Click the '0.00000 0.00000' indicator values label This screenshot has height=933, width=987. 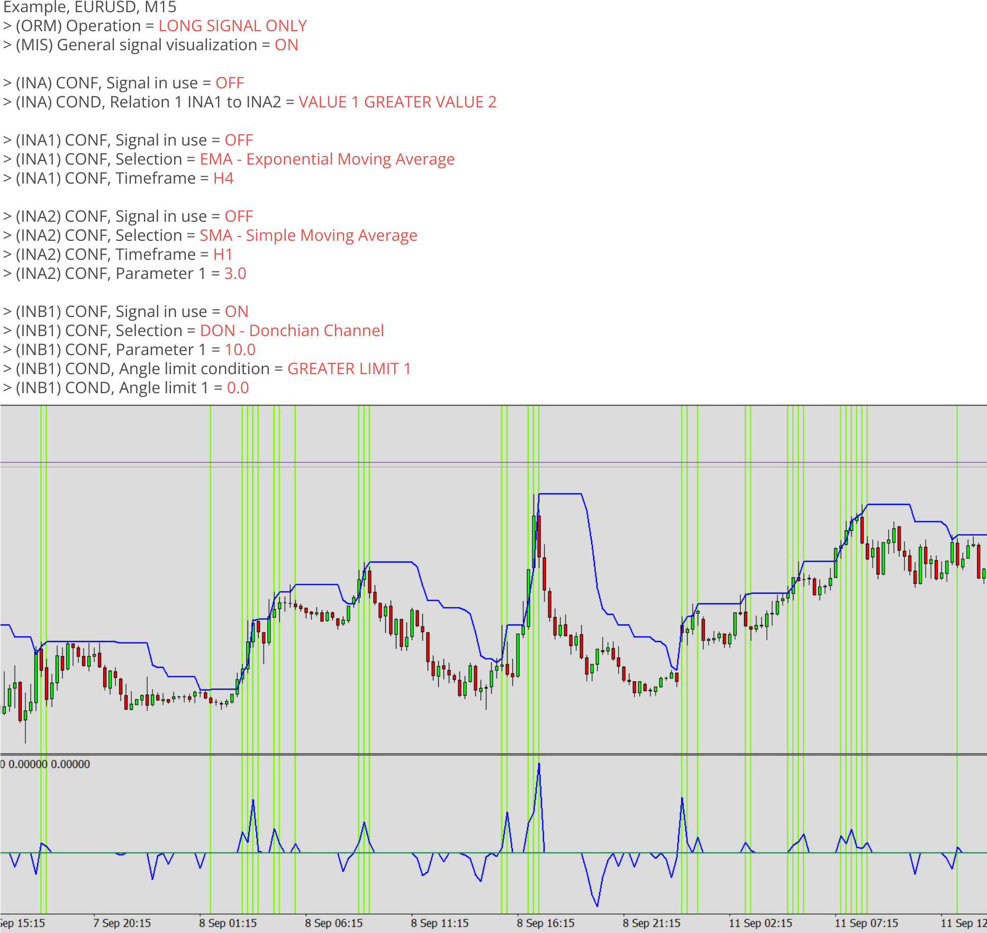49,764
